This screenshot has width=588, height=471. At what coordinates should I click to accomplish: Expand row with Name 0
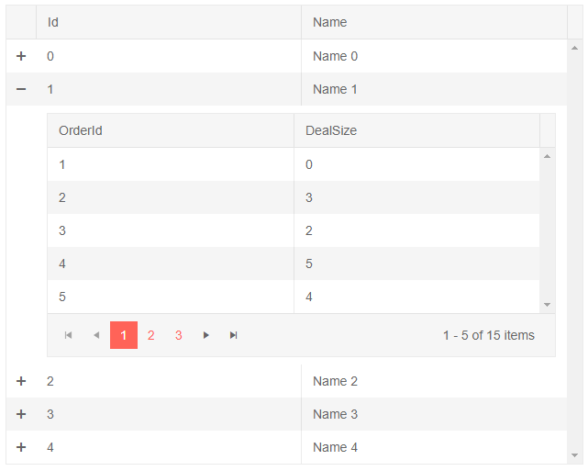(21, 56)
